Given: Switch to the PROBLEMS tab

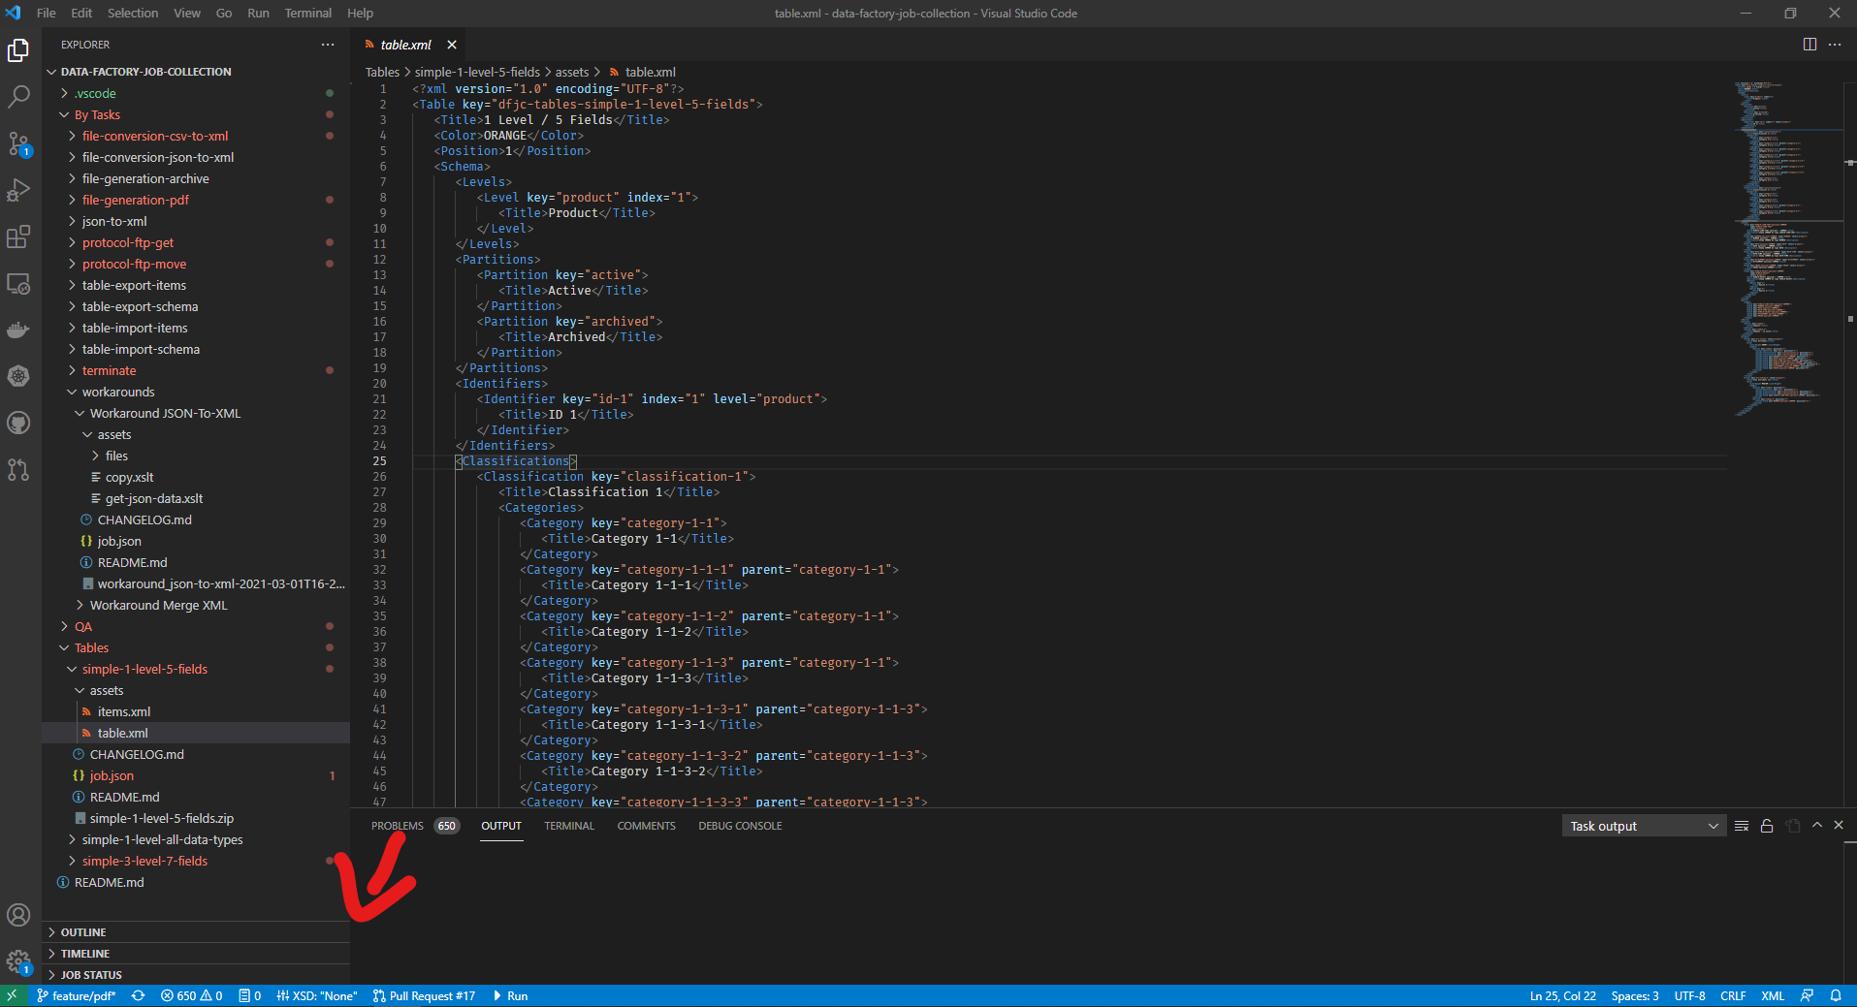Looking at the screenshot, I should [398, 826].
